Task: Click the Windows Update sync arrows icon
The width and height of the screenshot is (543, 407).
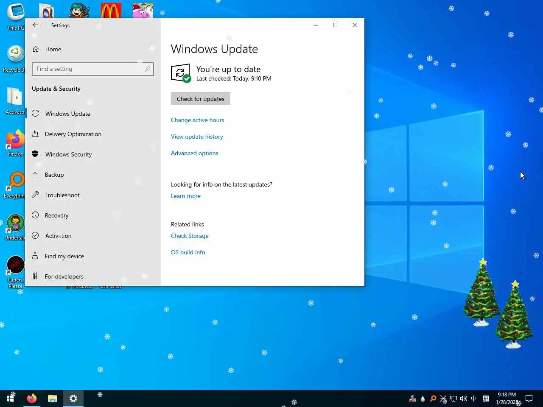Action: pyautogui.click(x=35, y=113)
